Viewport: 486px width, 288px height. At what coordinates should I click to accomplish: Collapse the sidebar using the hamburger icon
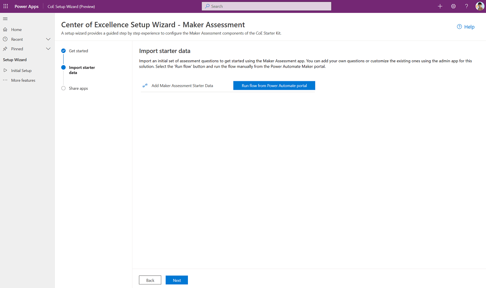click(5, 18)
